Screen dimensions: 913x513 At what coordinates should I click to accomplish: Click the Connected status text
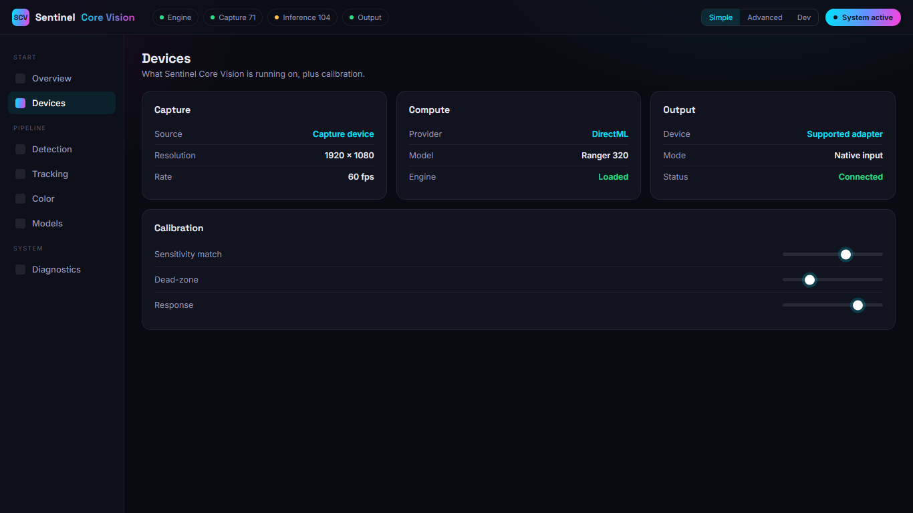tap(861, 177)
